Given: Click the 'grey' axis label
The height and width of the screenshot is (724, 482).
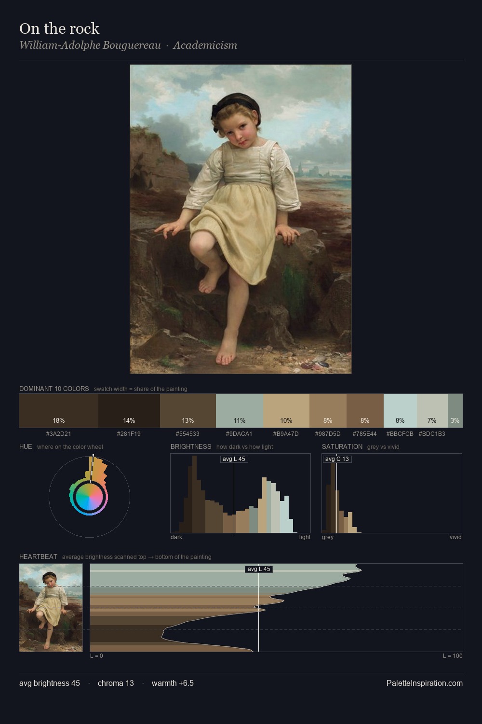Looking at the screenshot, I should pos(328,537).
